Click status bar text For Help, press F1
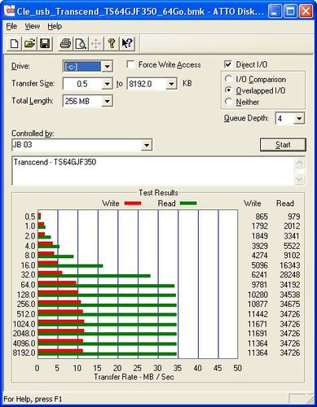The width and height of the screenshot is (317, 407). pyautogui.click(x=33, y=399)
